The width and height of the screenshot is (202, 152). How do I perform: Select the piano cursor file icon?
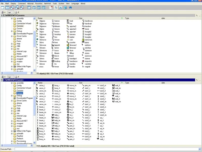(83, 42)
